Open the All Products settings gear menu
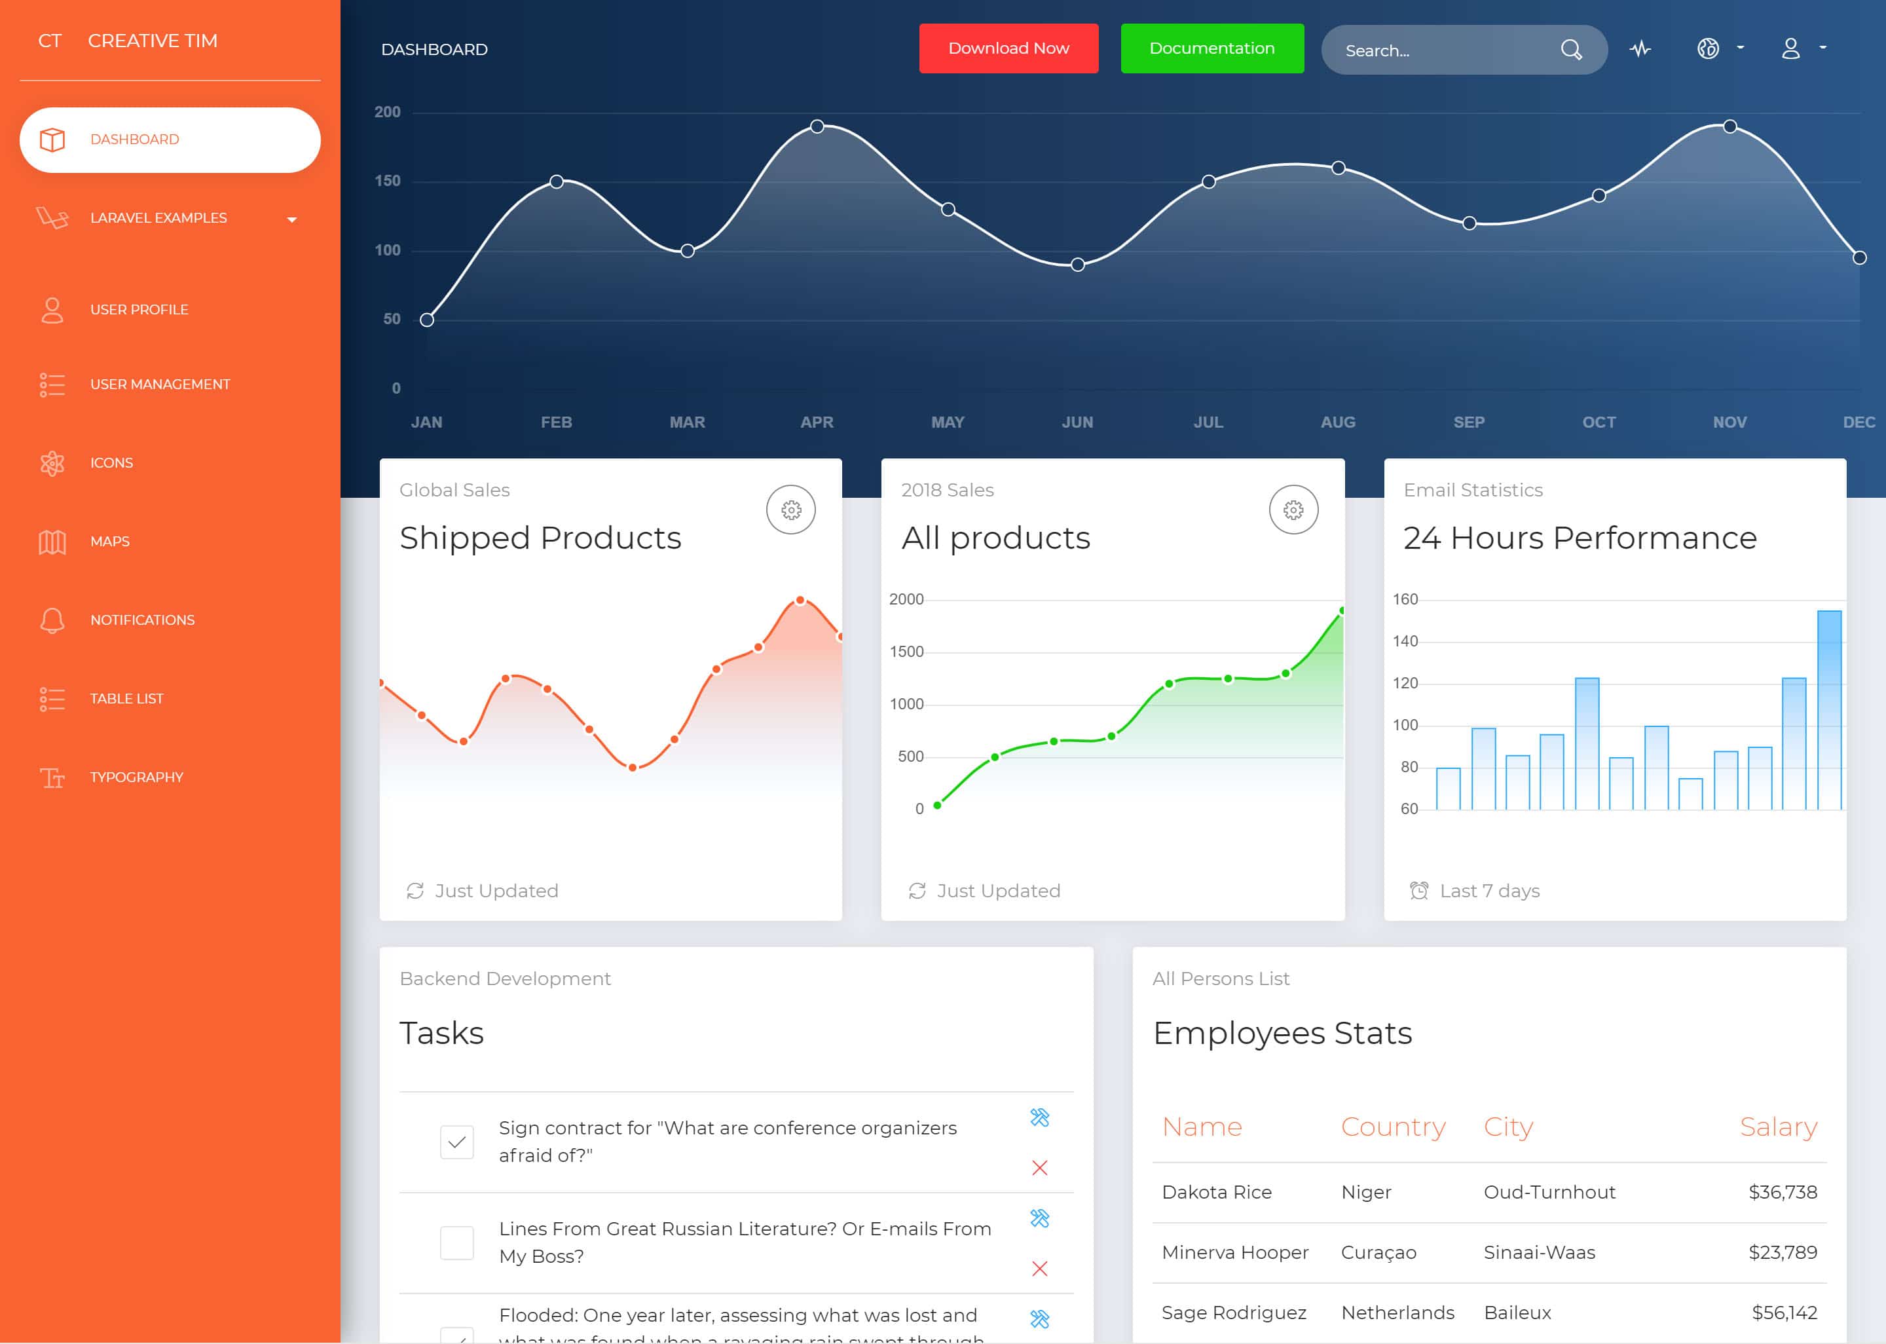Viewport: 1886px width, 1344px height. pyautogui.click(x=1293, y=509)
